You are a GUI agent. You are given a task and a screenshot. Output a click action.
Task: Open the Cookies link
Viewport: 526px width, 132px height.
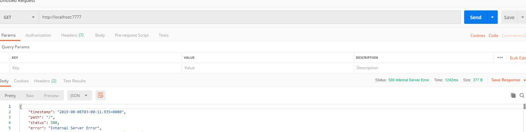pyautogui.click(x=478, y=36)
